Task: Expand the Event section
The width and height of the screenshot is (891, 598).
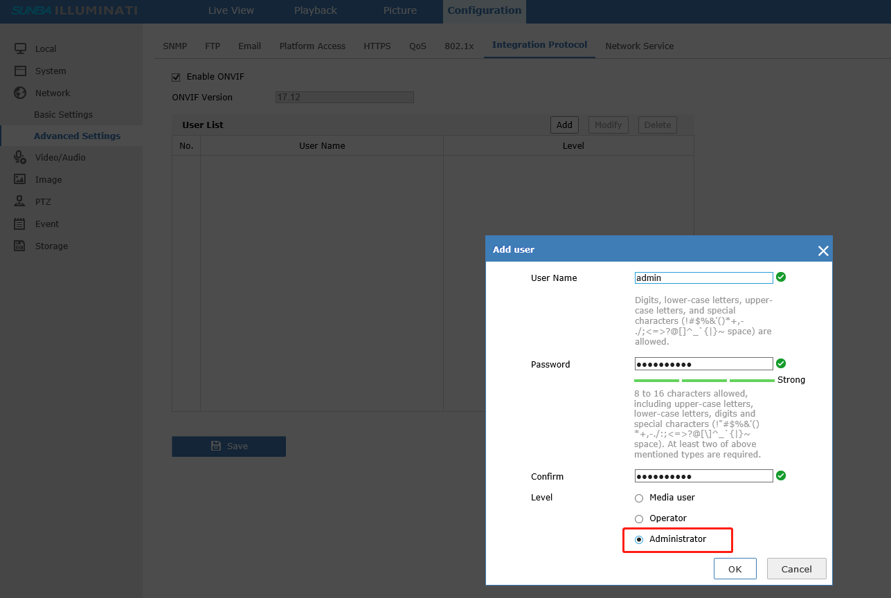Action: coord(47,224)
